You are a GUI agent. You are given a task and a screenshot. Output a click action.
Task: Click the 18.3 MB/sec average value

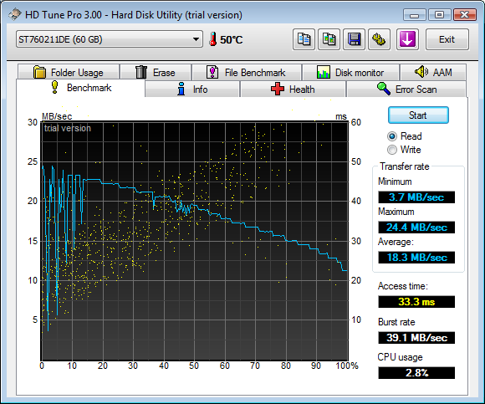click(416, 258)
